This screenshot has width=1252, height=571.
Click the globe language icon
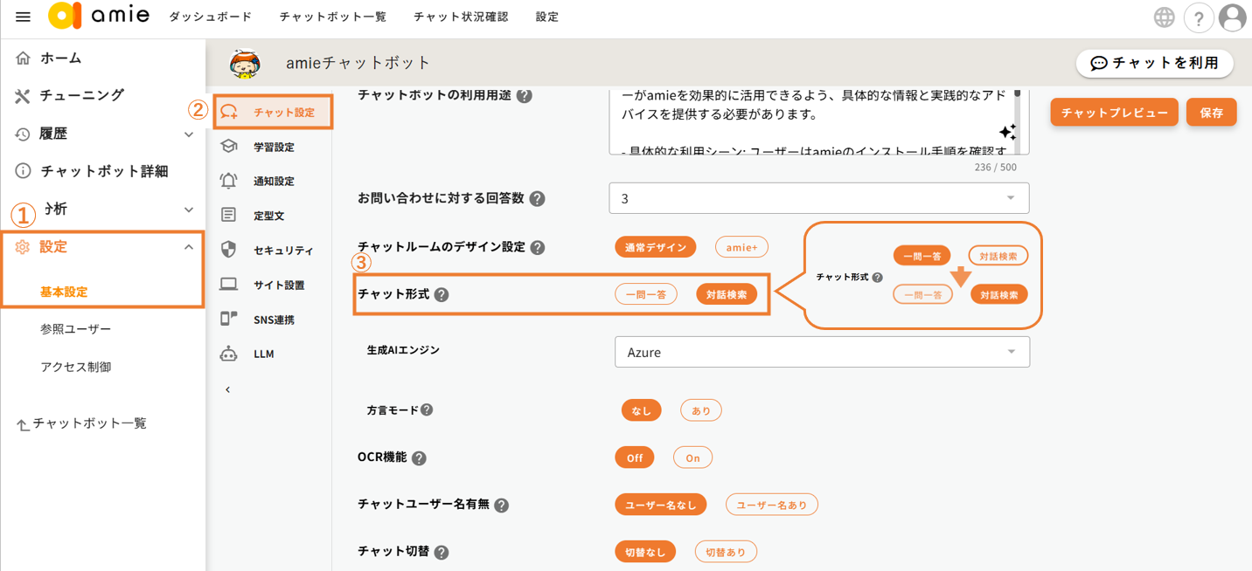[x=1164, y=17]
